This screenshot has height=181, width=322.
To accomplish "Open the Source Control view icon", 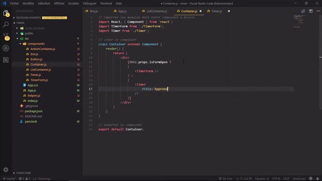I will [6, 36].
